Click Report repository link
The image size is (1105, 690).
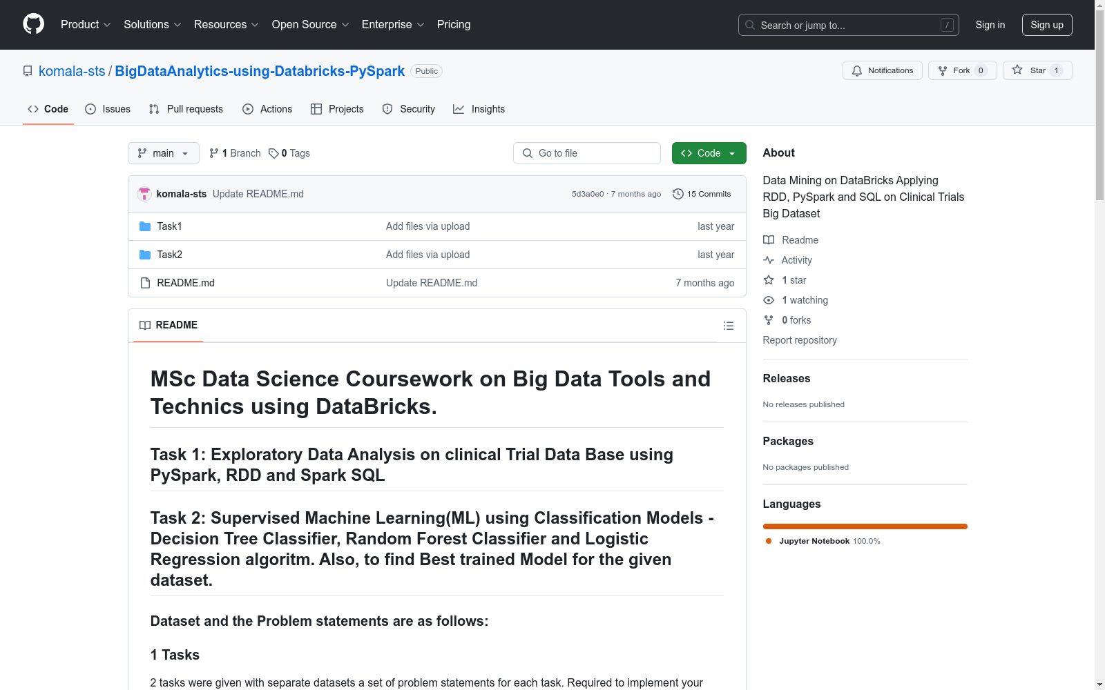point(800,340)
